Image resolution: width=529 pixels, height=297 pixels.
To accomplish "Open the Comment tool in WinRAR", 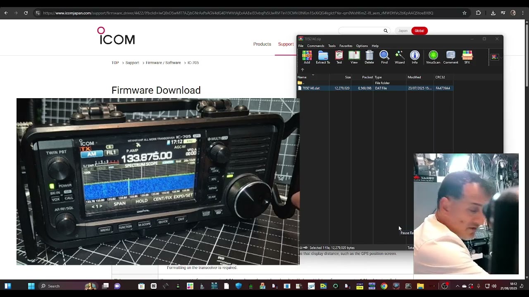I will coord(450,57).
